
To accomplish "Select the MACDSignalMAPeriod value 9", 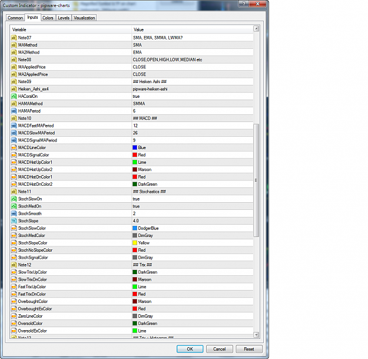I will (x=134, y=140).
